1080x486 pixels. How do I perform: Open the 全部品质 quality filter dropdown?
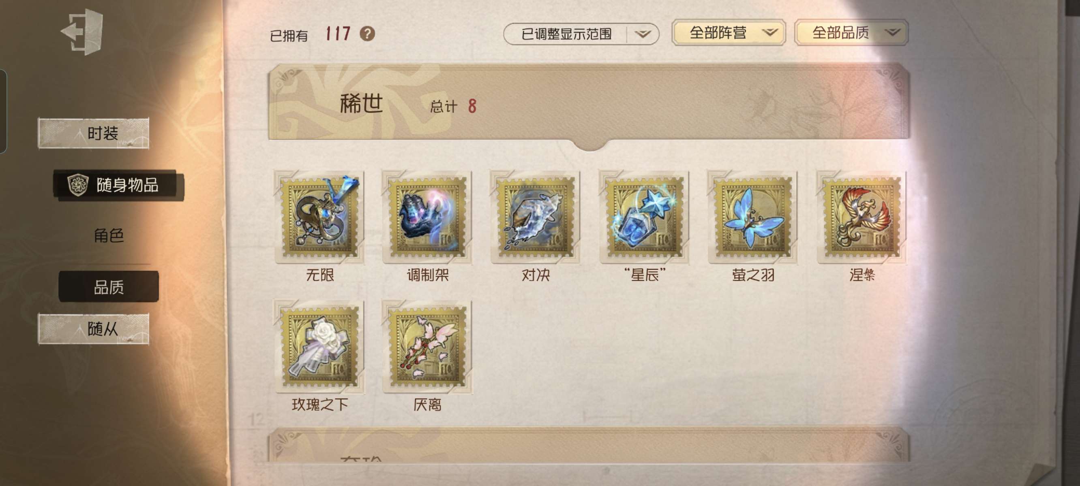pyautogui.click(x=851, y=33)
